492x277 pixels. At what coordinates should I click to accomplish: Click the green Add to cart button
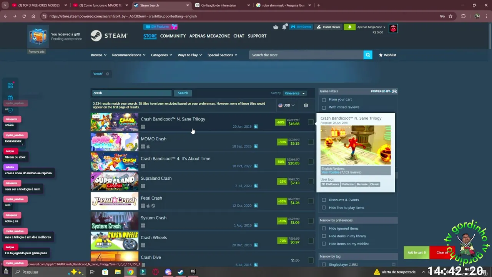coord(417,252)
